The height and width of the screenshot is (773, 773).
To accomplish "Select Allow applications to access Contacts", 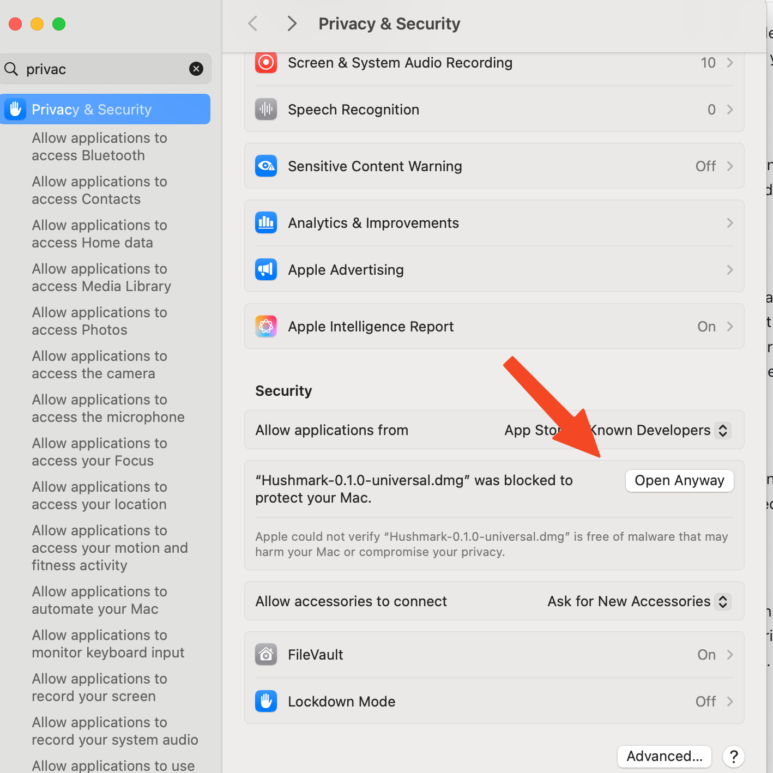I will tap(99, 190).
